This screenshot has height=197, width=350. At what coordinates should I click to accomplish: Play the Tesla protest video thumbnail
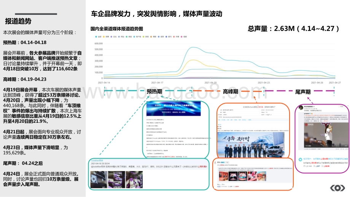(325, 135)
